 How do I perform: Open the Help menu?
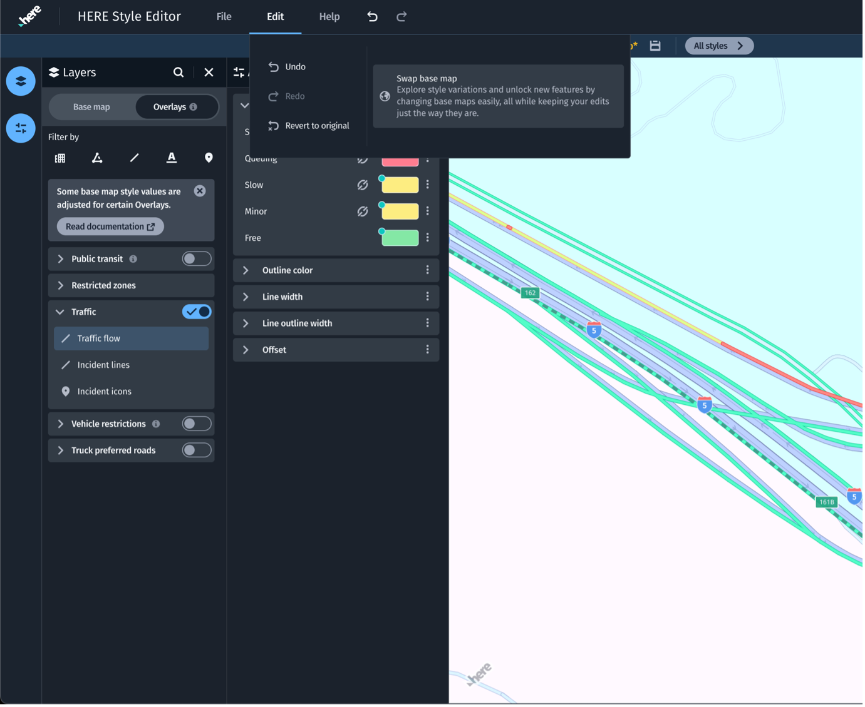coord(329,17)
